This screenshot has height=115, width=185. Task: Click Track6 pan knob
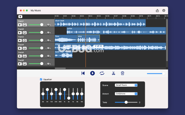(x=48, y=64)
